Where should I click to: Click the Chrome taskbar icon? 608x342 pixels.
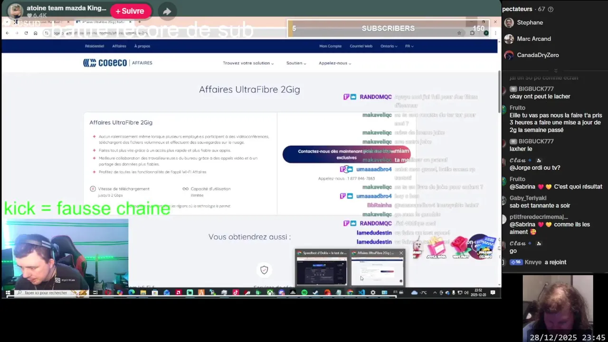click(350, 293)
